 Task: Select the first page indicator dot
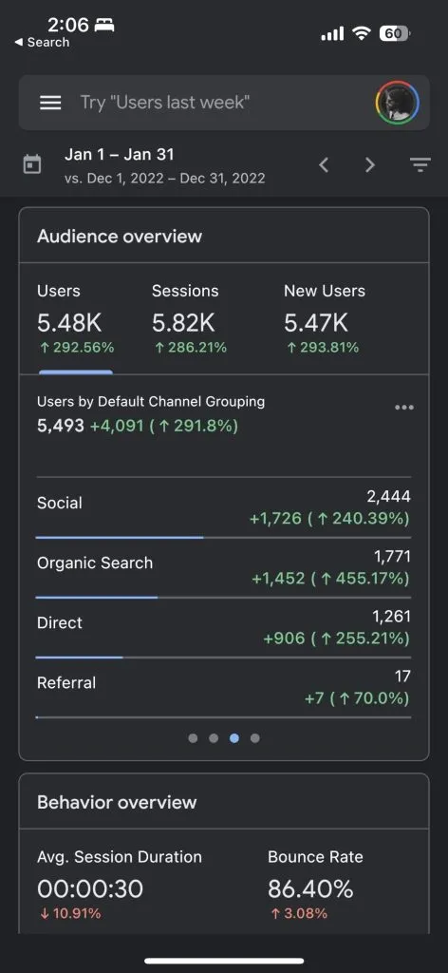(193, 738)
